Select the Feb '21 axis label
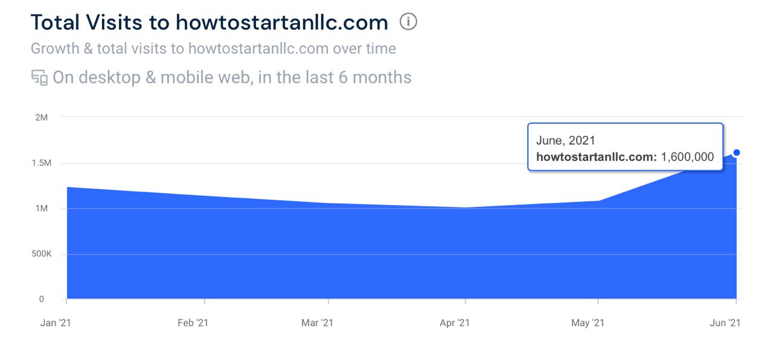Image resolution: width=773 pixels, height=348 pixels. point(193,323)
